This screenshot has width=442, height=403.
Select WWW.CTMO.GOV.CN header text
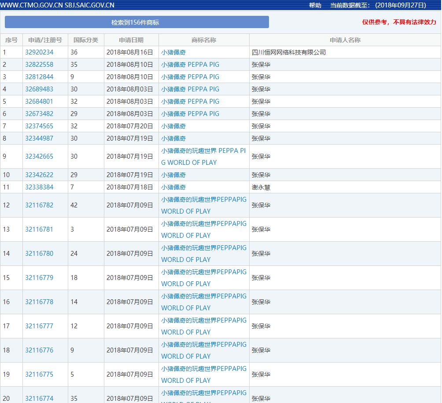[31, 5]
